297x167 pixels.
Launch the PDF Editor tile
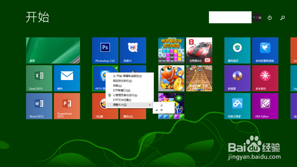click(x=265, y=106)
